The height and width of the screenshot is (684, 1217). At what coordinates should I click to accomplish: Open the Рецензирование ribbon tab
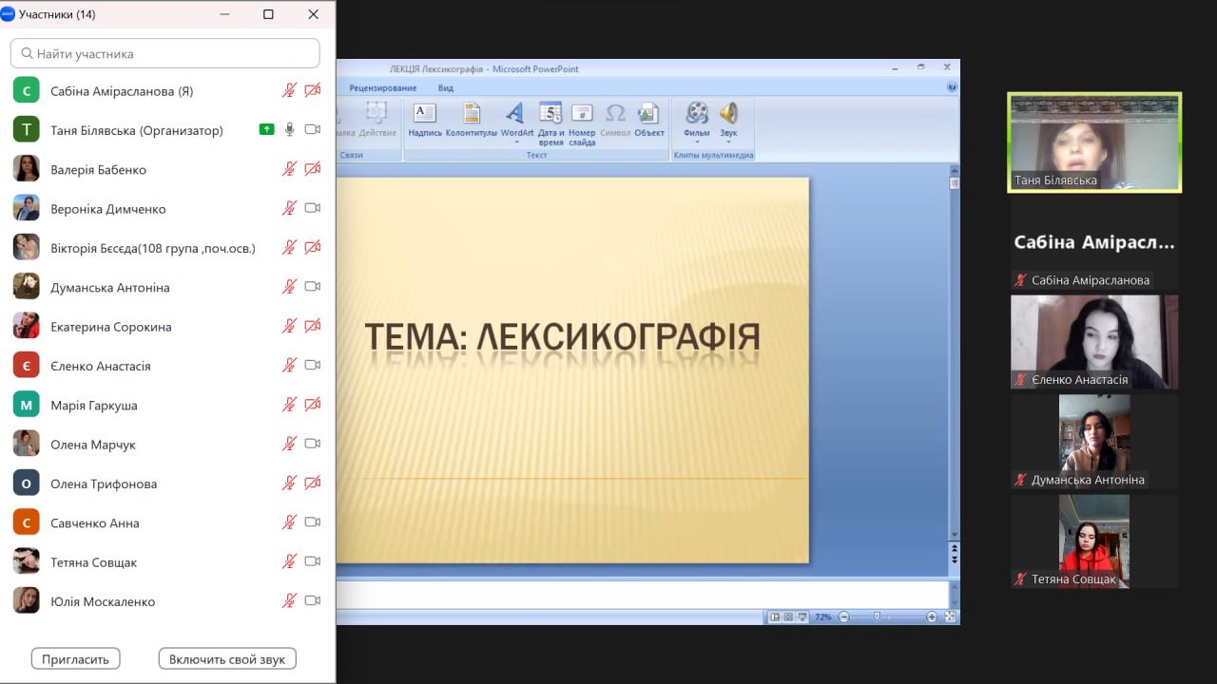pyautogui.click(x=382, y=88)
